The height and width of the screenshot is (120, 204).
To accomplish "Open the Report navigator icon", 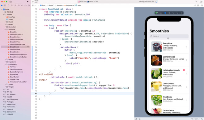I will tap(29, 6).
